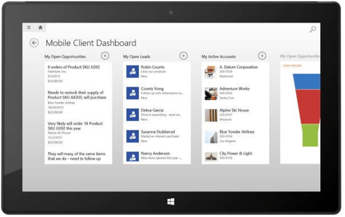Image resolution: width=345 pixels, height=217 pixels.
Task: Select the Susanna Stubberod lead name
Action: click(158, 132)
